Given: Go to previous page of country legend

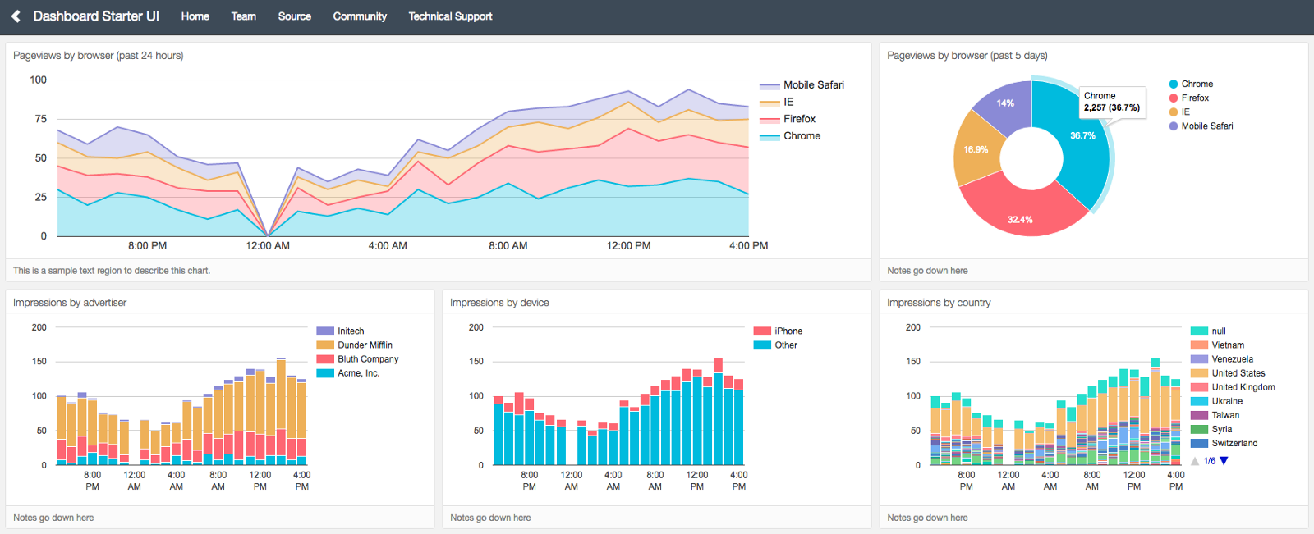Looking at the screenshot, I should [1195, 461].
